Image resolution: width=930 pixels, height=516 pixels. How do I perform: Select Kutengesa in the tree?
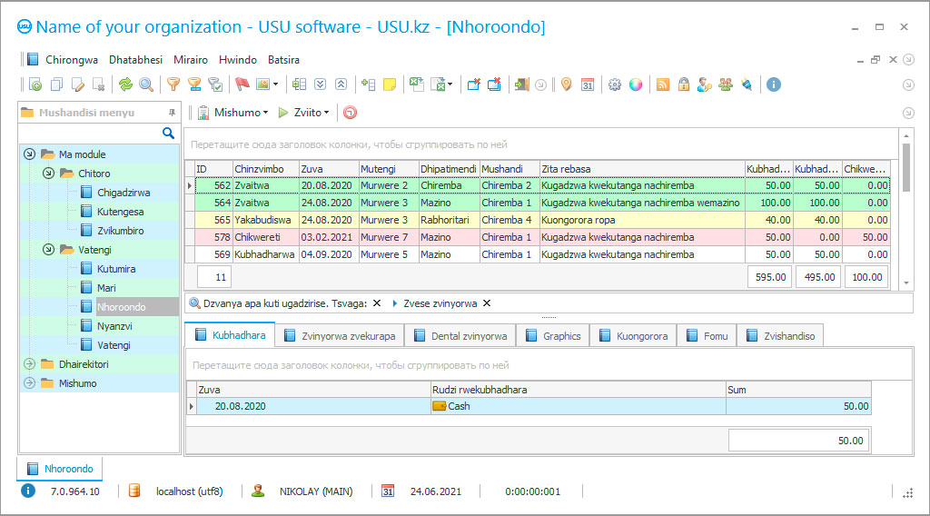(120, 212)
